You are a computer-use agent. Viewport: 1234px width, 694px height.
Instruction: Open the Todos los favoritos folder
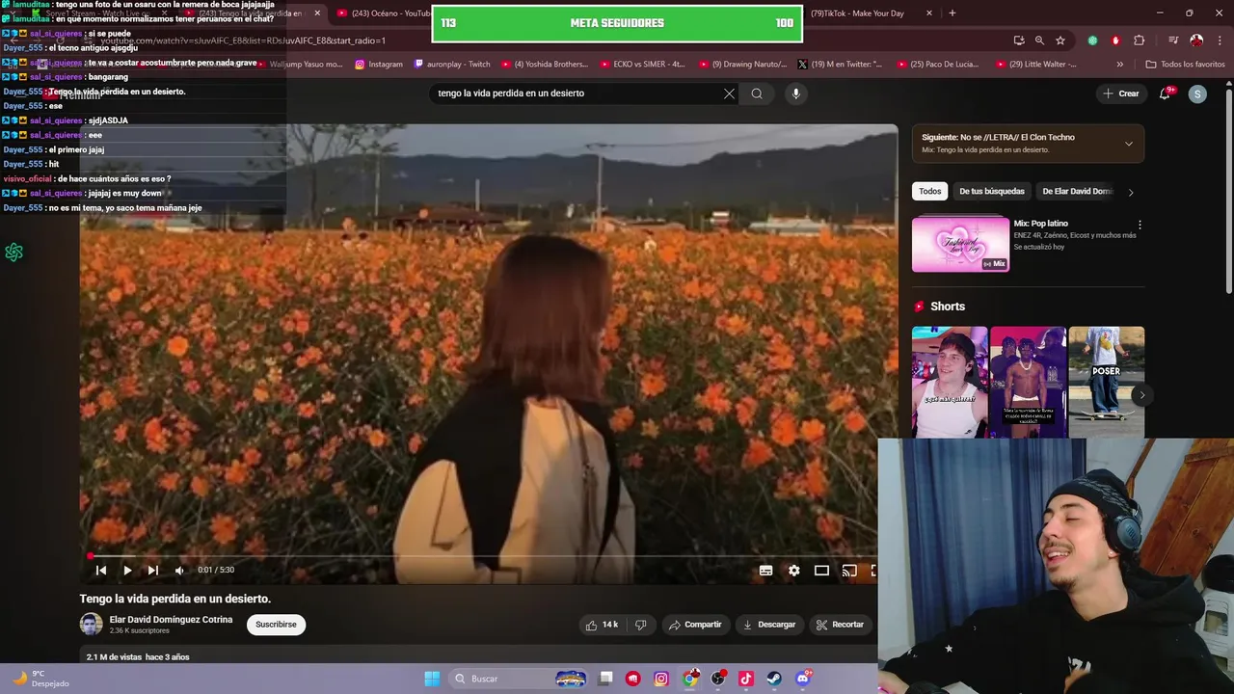tap(1185, 65)
